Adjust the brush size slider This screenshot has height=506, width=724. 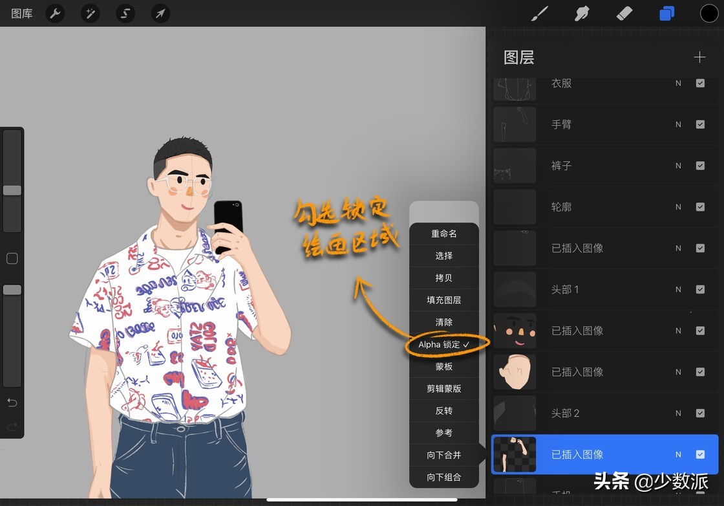12,190
